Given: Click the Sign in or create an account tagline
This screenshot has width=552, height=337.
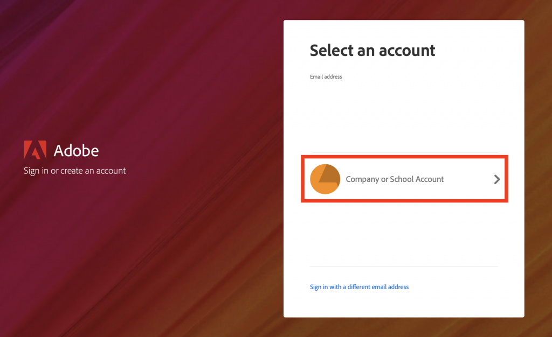Looking at the screenshot, I should tap(74, 171).
